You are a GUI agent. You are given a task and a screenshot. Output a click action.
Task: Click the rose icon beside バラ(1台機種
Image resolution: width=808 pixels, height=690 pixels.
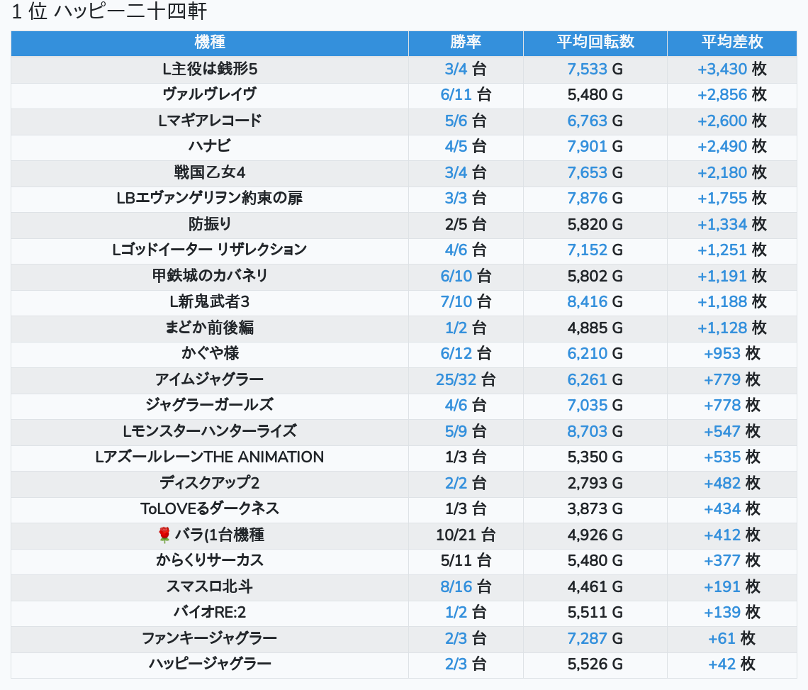click(164, 535)
